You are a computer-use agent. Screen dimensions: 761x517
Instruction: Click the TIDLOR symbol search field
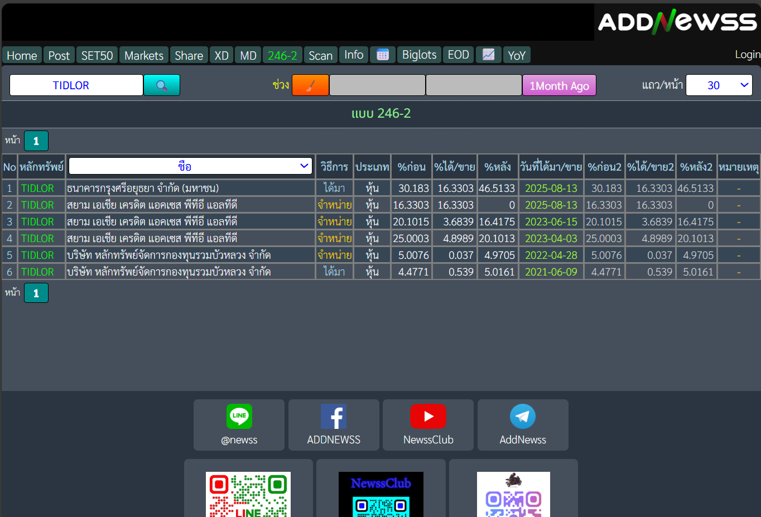[76, 85]
